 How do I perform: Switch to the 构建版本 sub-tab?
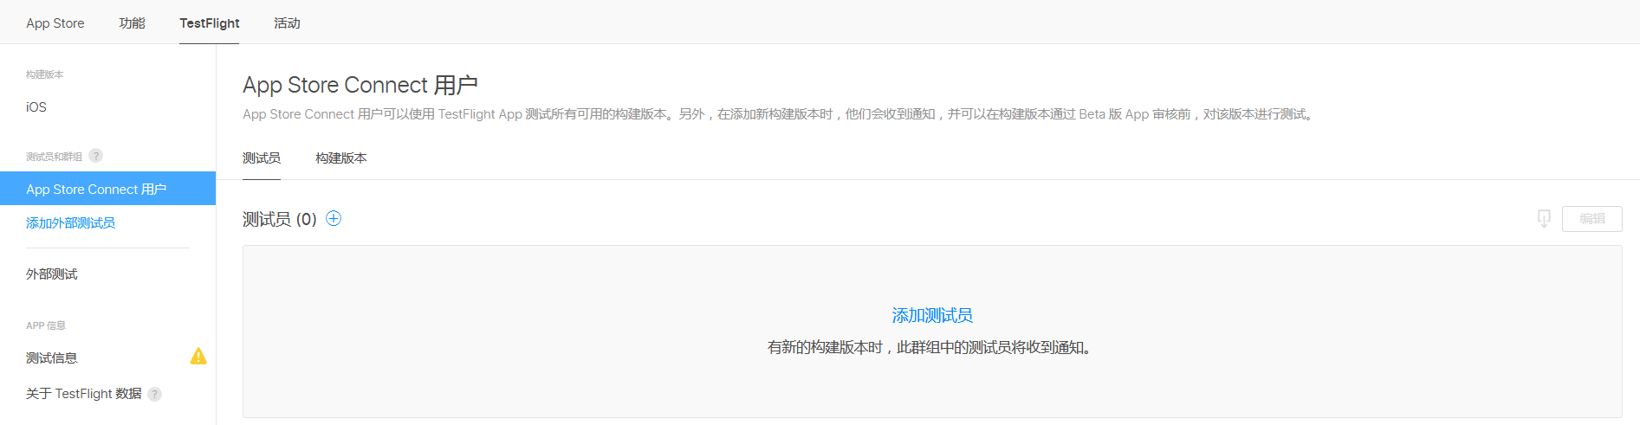coord(341,158)
